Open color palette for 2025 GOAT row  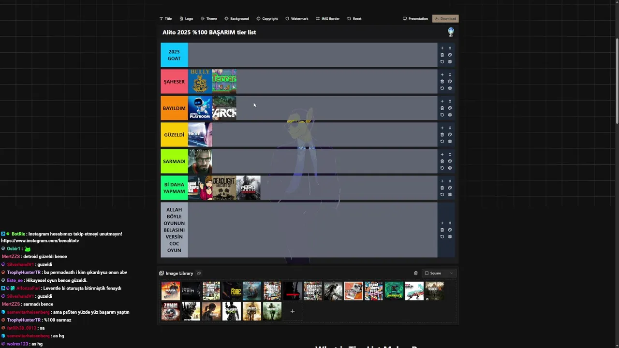coord(450,55)
